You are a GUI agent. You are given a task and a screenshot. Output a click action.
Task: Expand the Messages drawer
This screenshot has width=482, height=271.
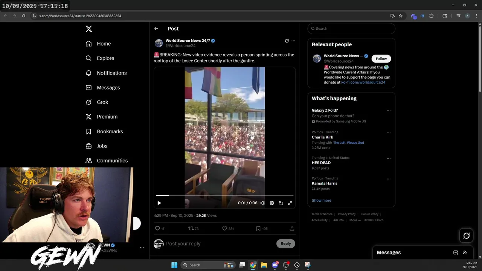point(465,253)
